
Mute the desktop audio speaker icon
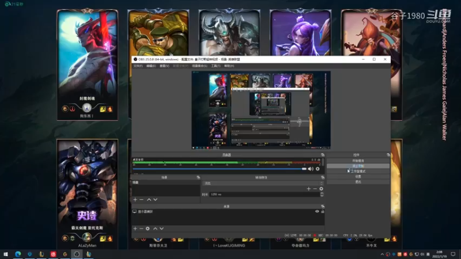(311, 169)
